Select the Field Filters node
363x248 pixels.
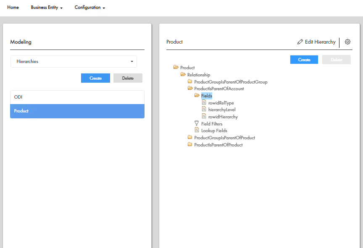click(x=212, y=124)
